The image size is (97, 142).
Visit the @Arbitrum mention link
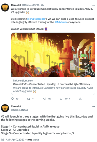[61, 22]
